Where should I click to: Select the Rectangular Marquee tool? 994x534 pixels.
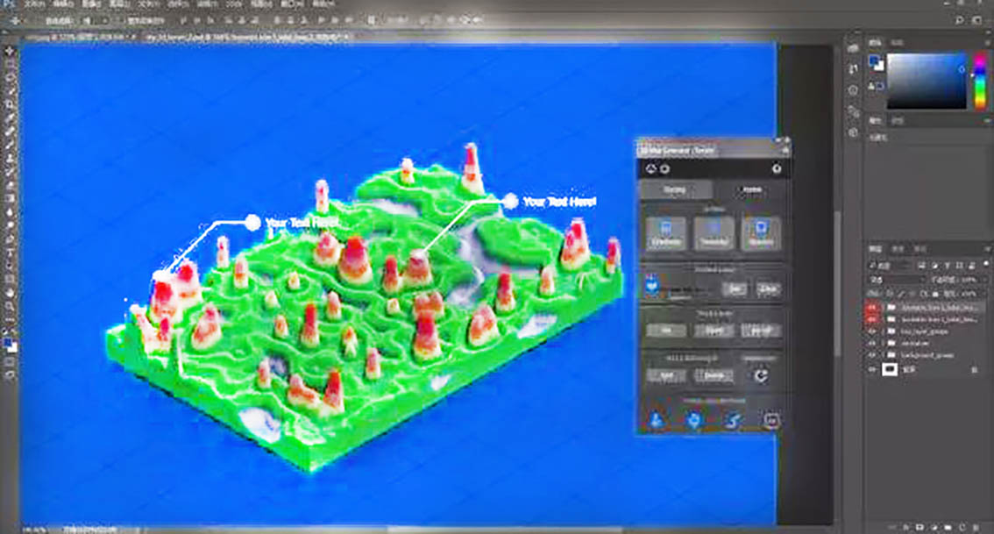10,64
